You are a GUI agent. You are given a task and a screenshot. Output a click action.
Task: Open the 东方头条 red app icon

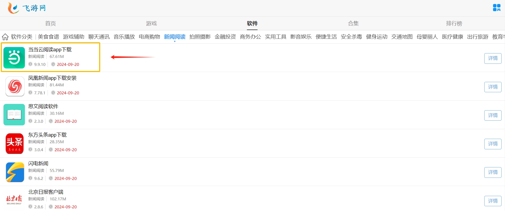coord(15,144)
